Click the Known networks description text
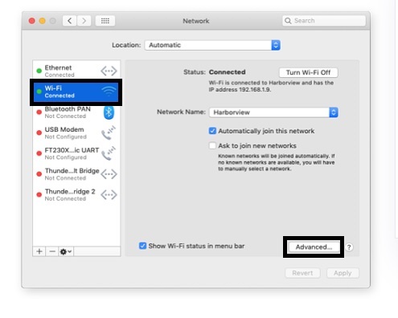 [277, 162]
